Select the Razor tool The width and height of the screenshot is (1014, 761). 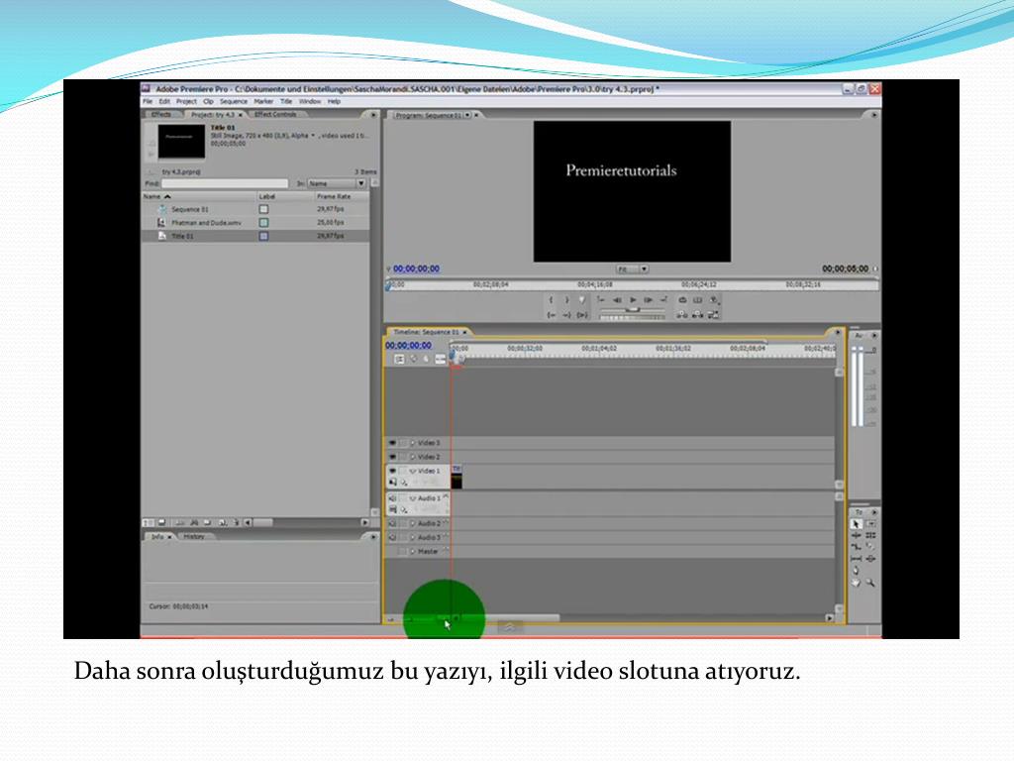871,546
